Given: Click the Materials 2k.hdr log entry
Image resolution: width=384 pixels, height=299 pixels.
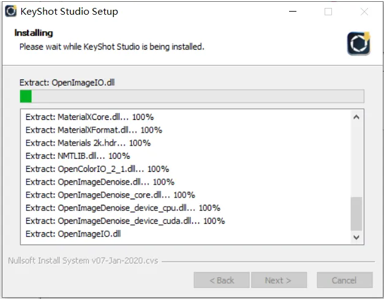Looking at the screenshot, I should pos(88,143).
